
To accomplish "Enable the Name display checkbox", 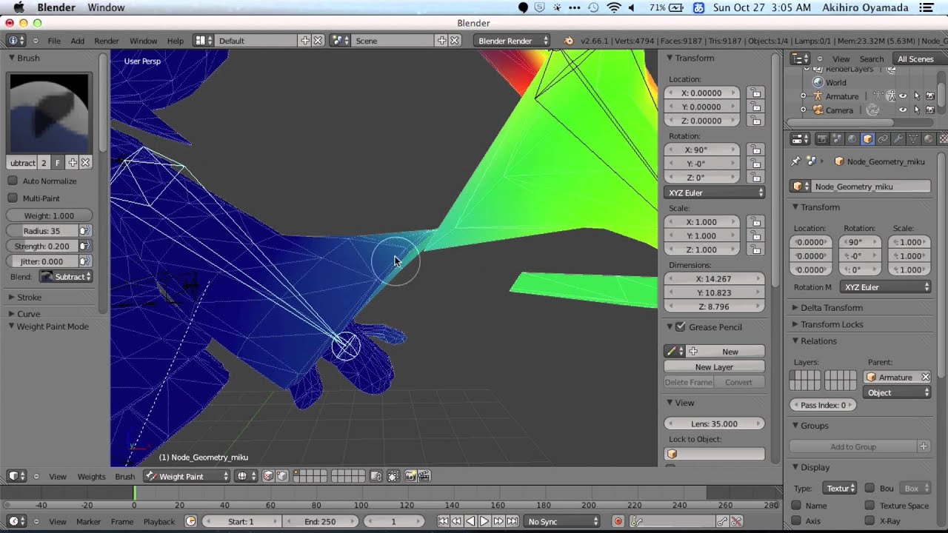I will (796, 506).
